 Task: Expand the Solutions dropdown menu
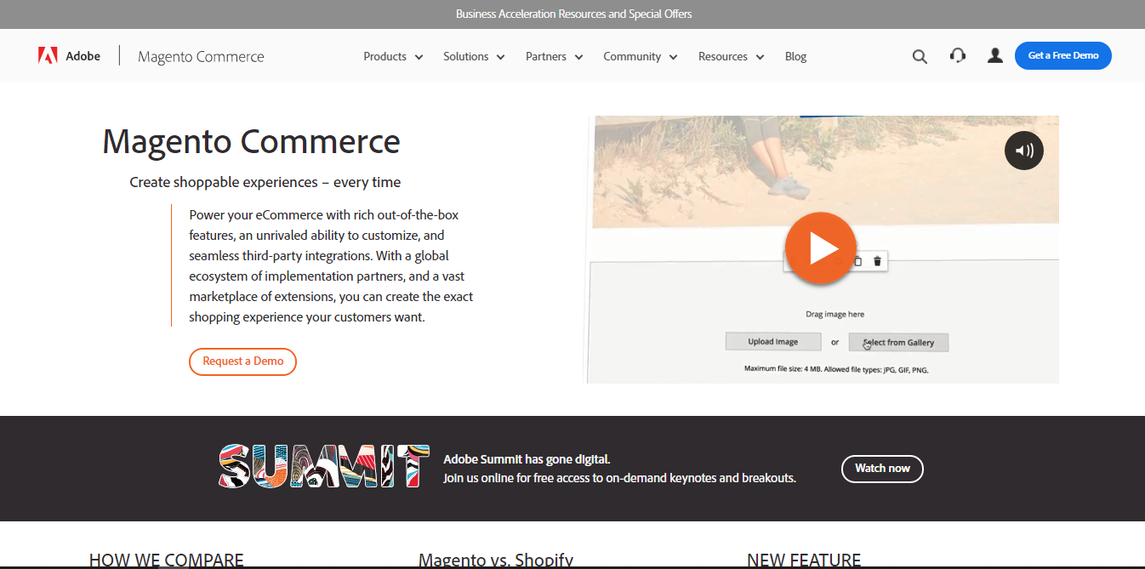coord(474,57)
